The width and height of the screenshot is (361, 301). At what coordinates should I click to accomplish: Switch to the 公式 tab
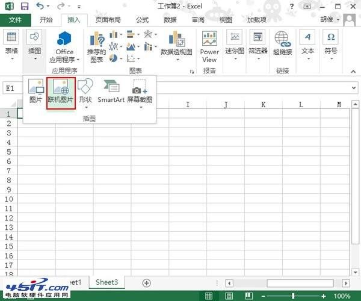(142, 20)
